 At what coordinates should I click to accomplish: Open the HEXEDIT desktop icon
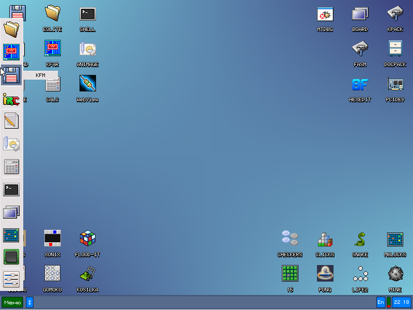360,84
